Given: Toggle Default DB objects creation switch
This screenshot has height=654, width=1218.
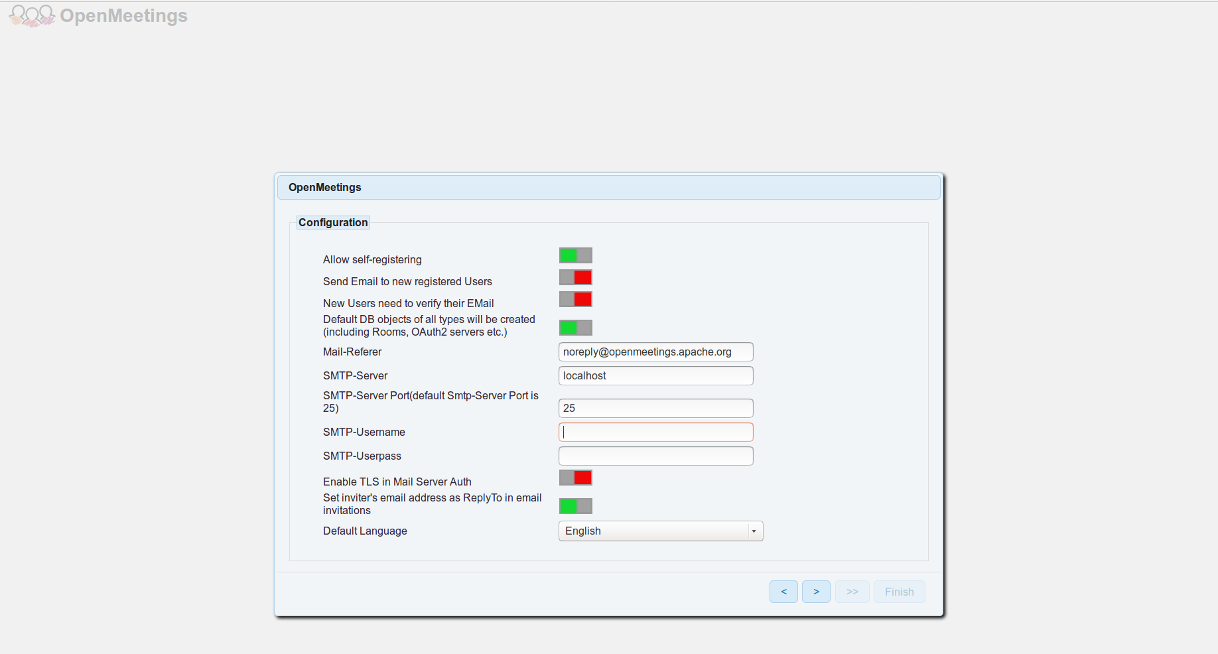Looking at the screenshot, I should 576,328.
